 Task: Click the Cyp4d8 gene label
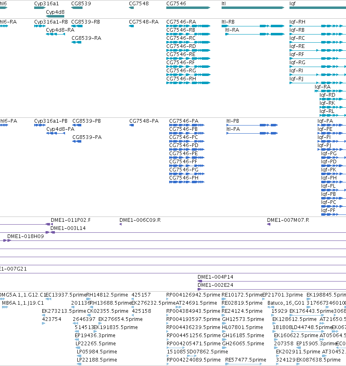tap(55, 12)
